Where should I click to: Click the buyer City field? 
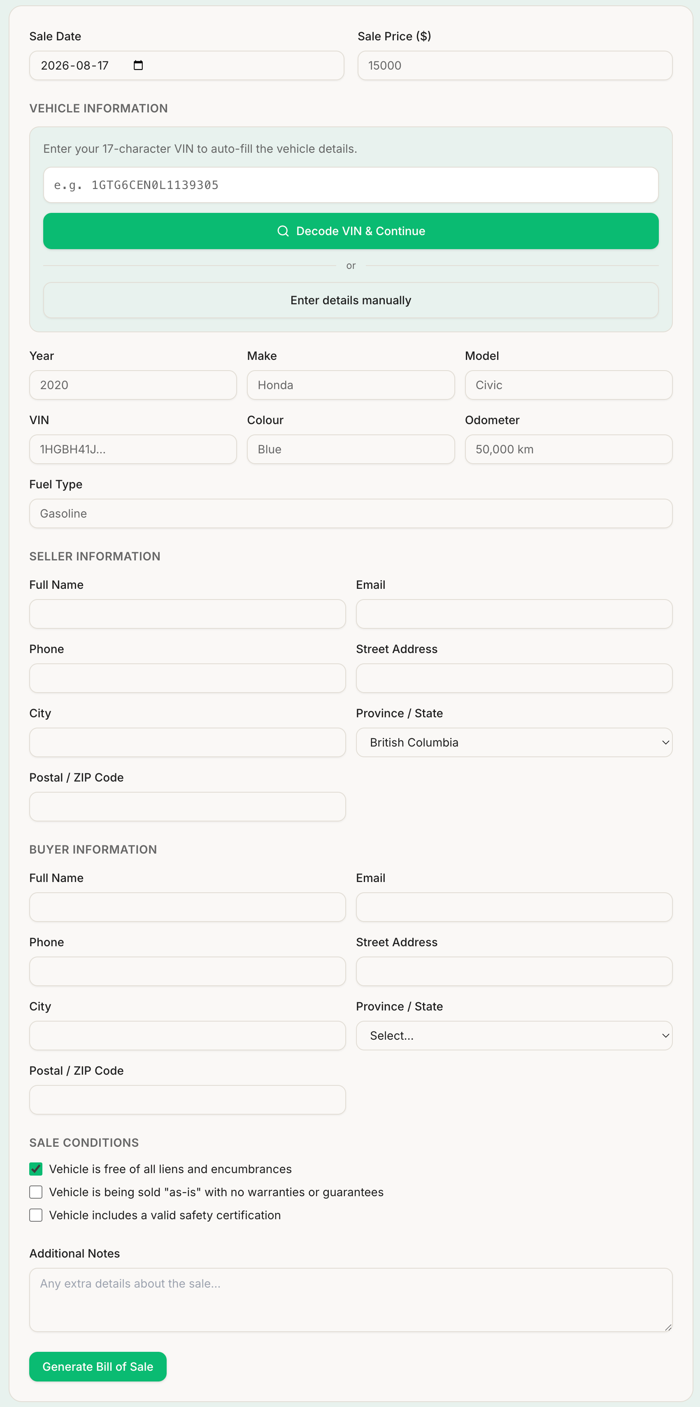pyautogui.click(x=187, y=1036)
